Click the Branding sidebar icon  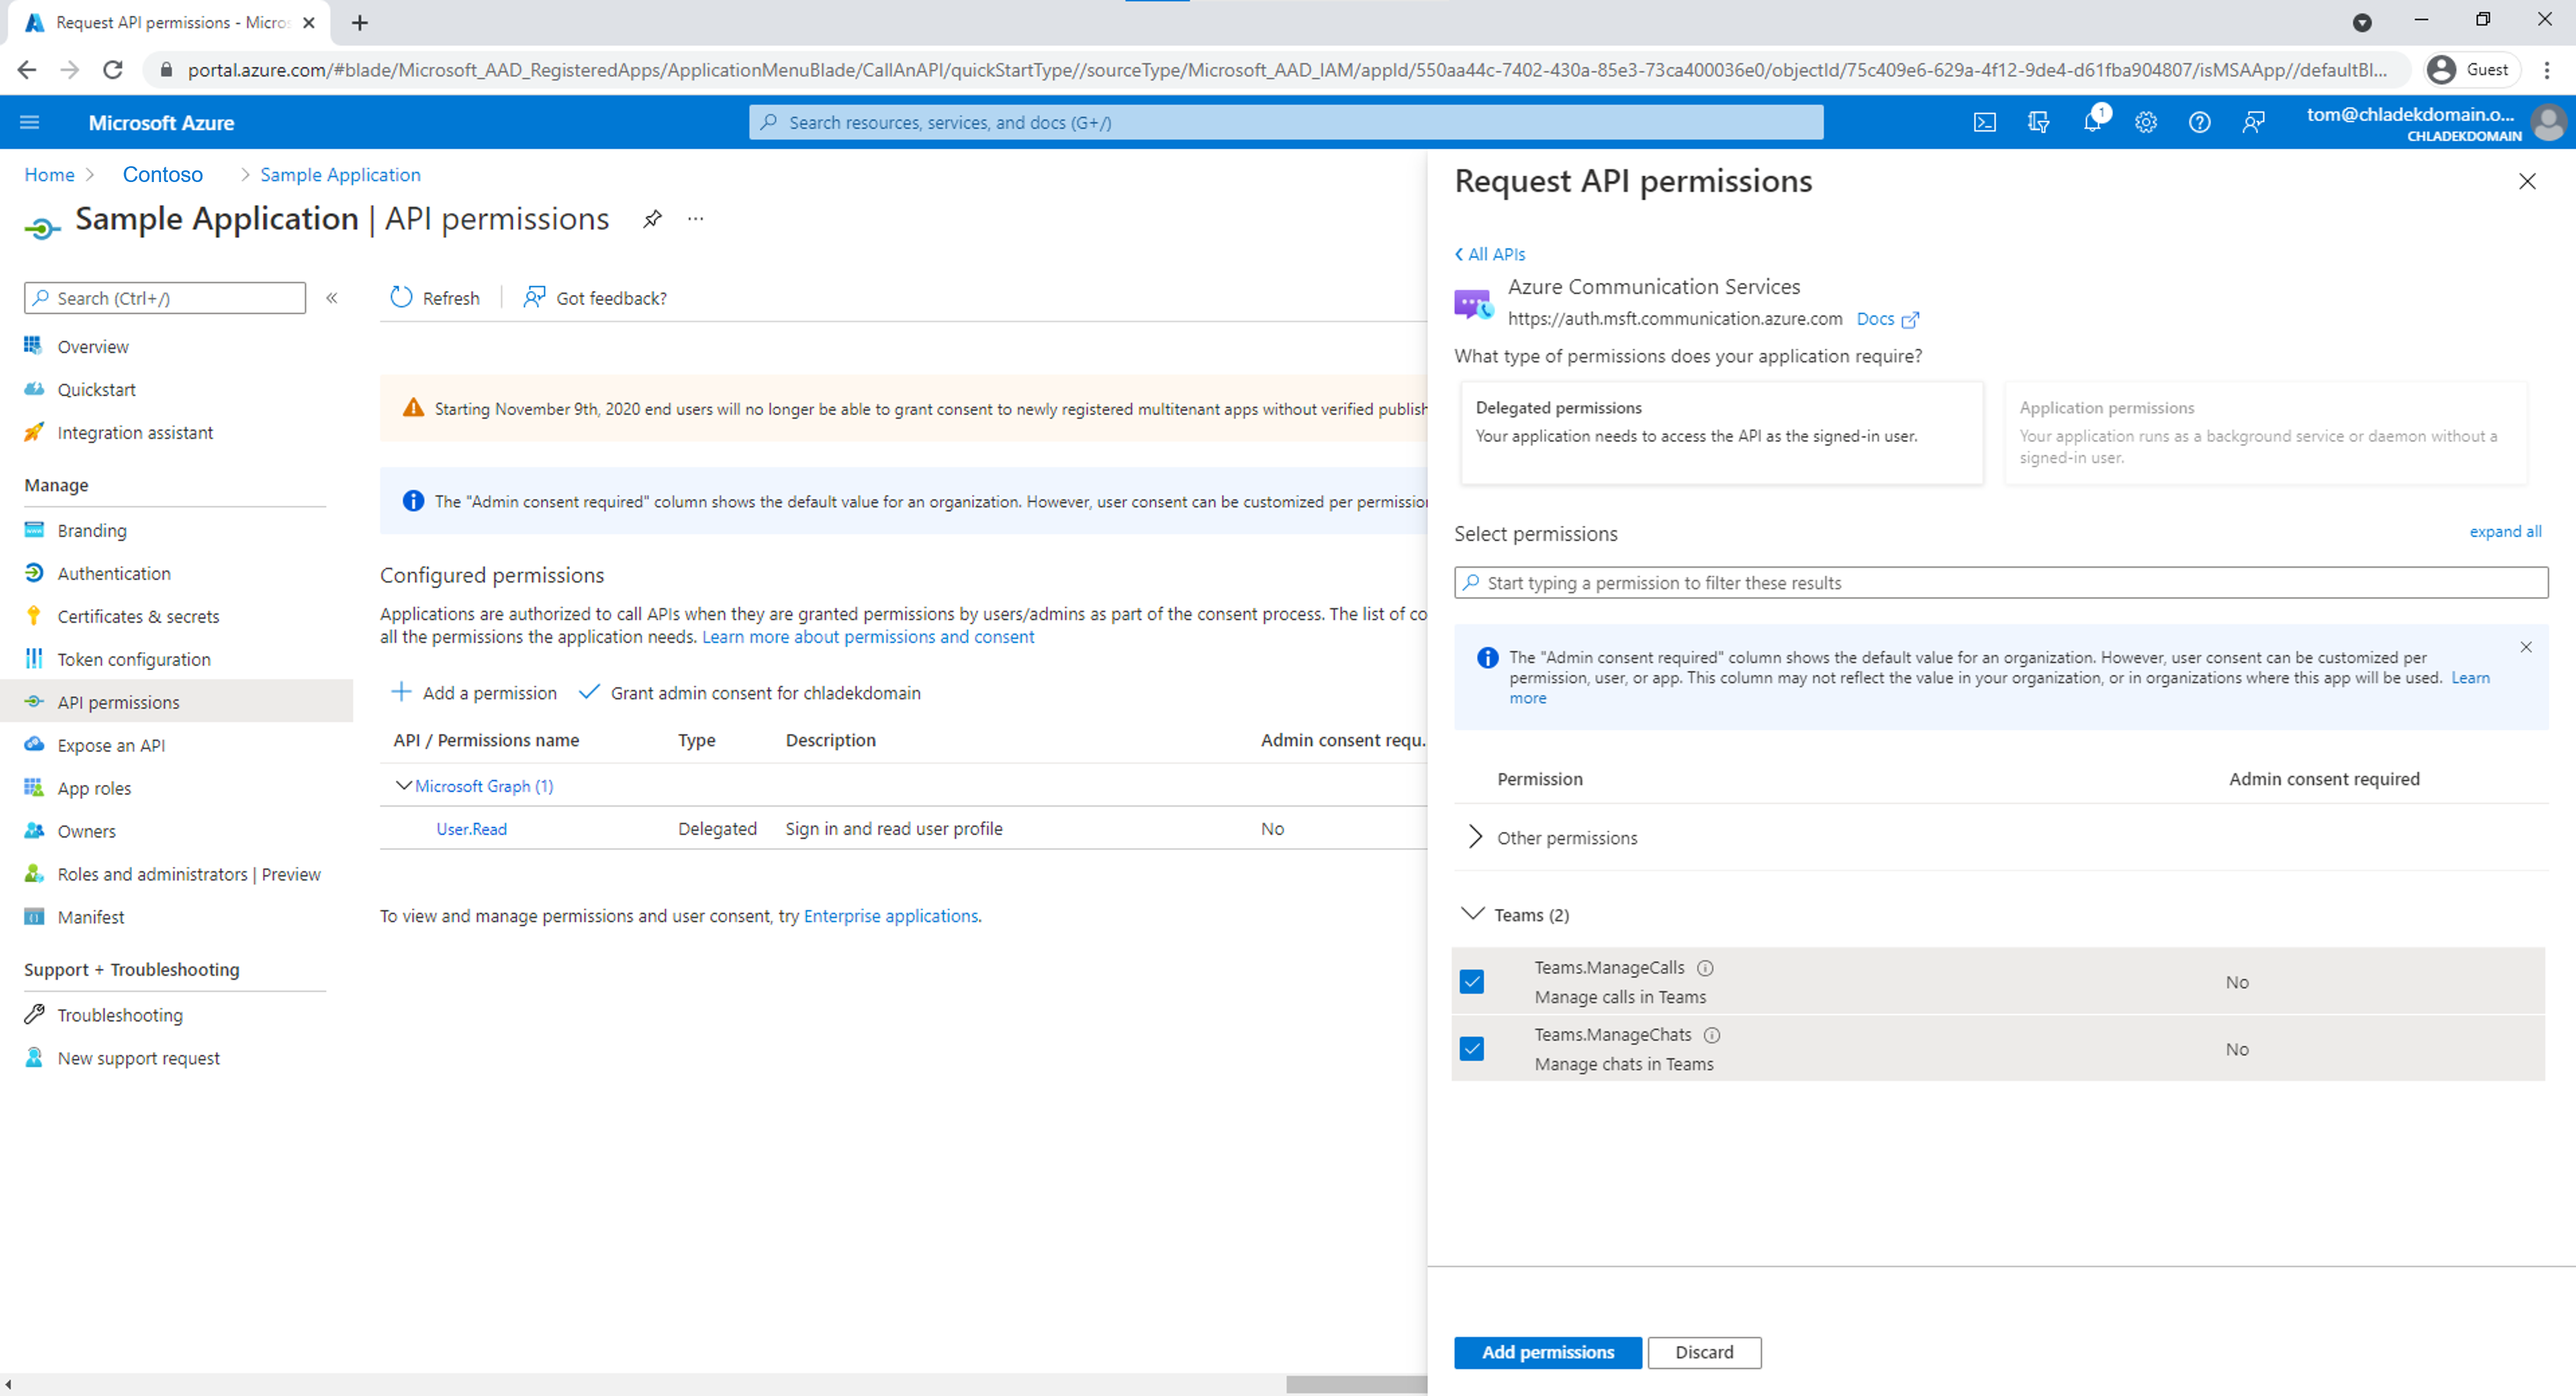tap(33, 530)
